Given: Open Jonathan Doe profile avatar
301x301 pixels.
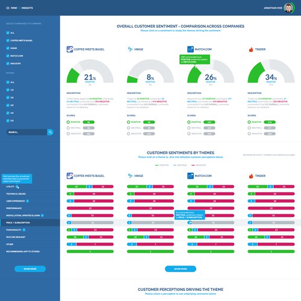Looking at the screenshot, I should pyautogui.click(x=288, y=8).
